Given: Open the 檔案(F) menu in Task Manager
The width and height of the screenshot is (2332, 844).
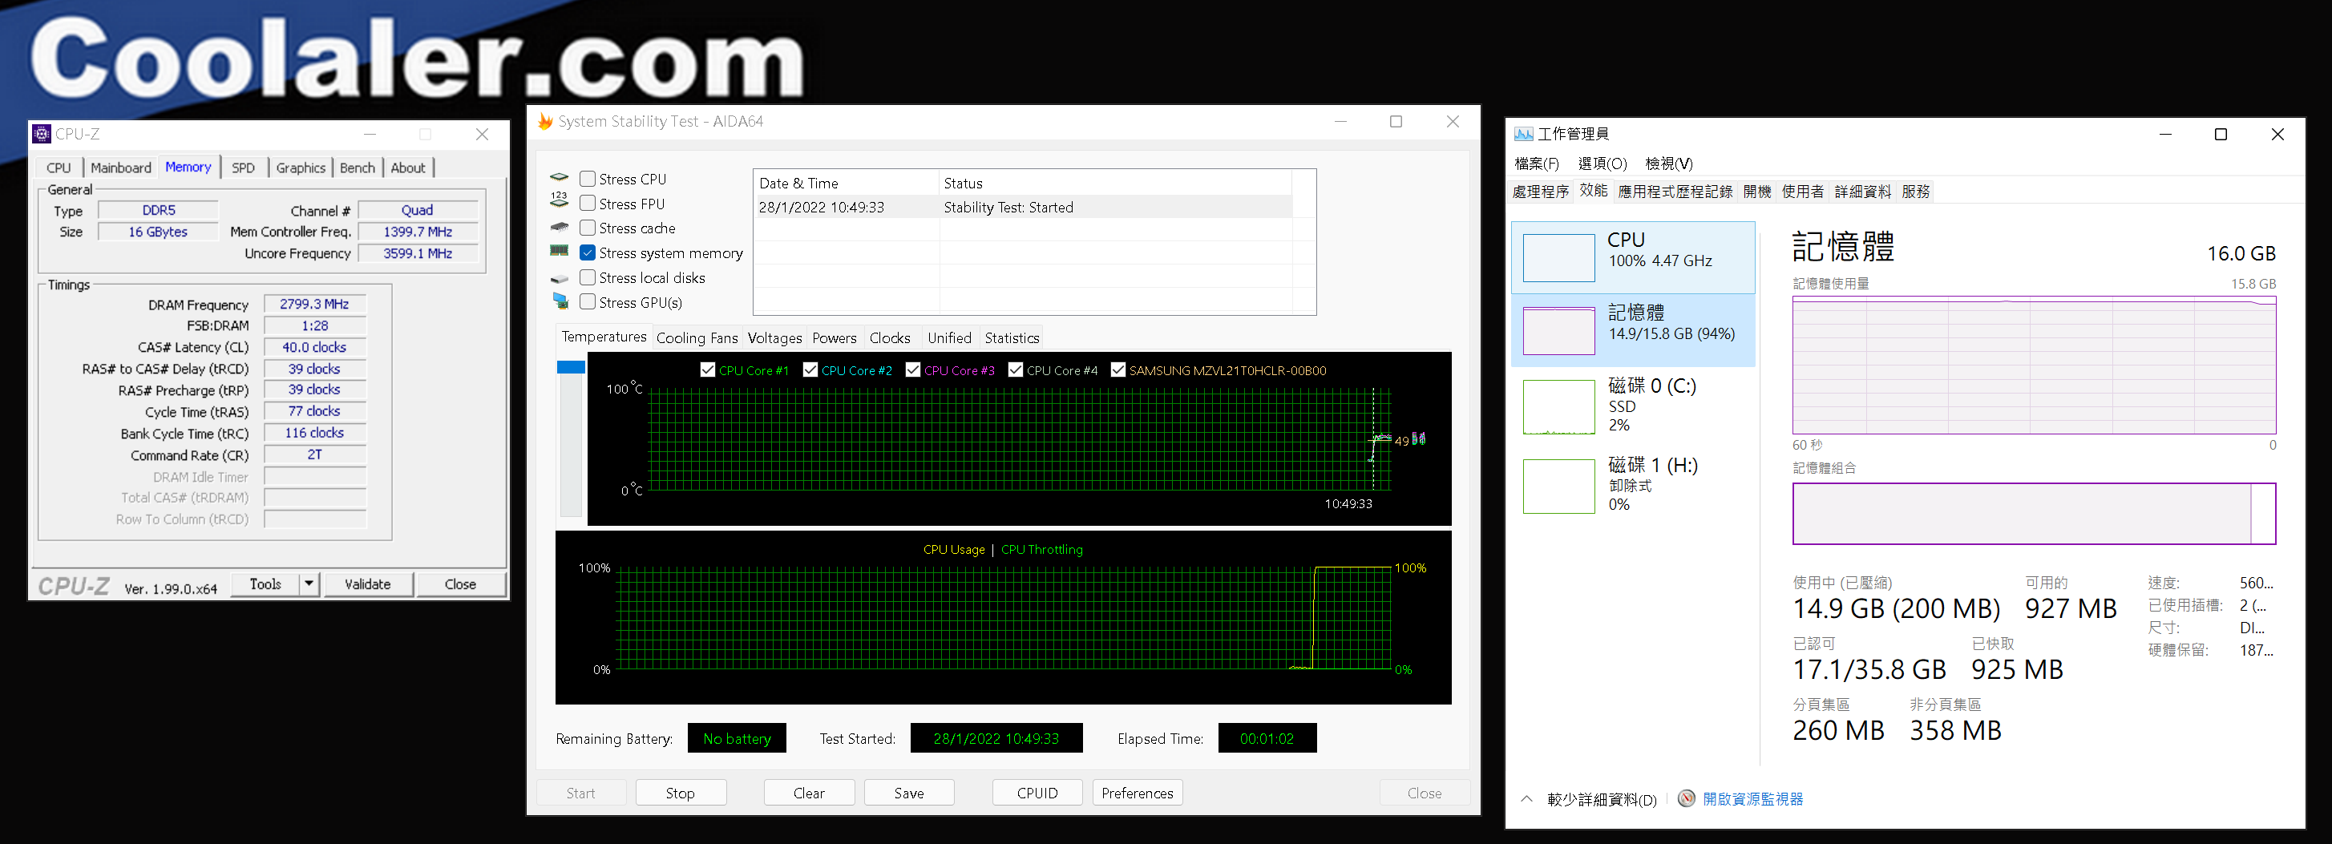Looking at the screenshot, I should [x=1536, y=164].
